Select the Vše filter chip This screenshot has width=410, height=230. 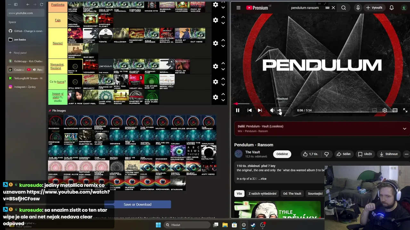click(x=239, y=194)
